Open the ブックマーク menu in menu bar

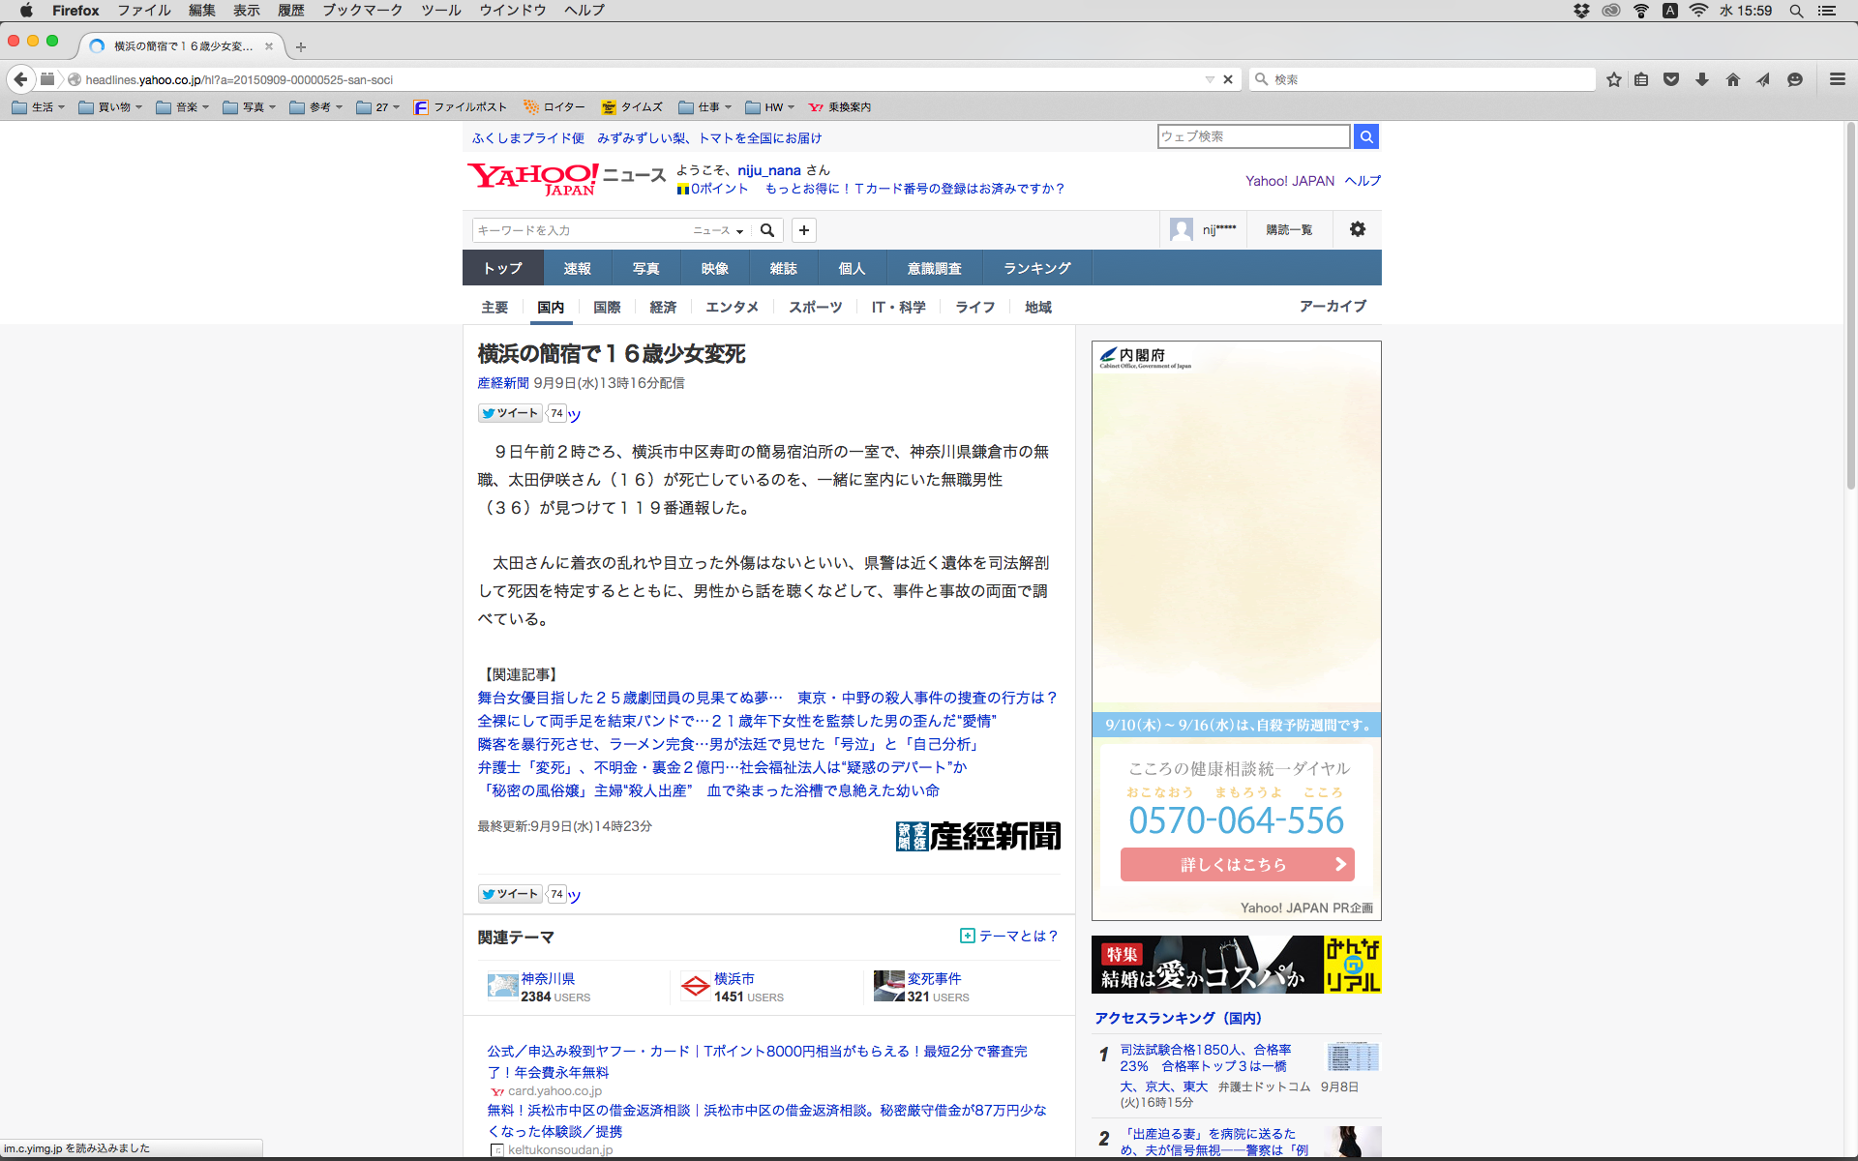[x=362, y=11]
